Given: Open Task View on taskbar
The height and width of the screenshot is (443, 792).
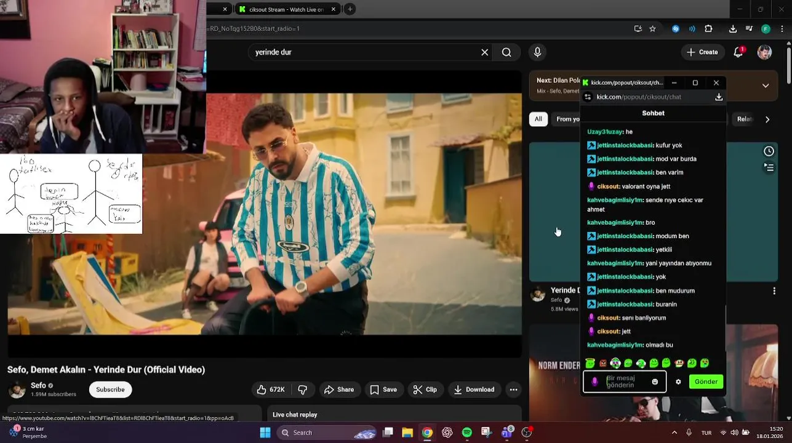Looking at the screenshot, I should click(388, 433).
